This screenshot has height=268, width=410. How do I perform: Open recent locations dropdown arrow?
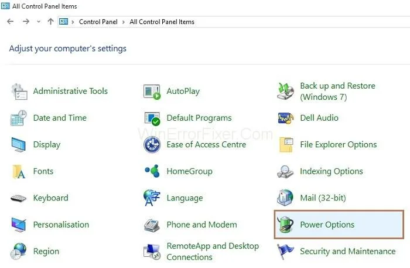[39, 22]
